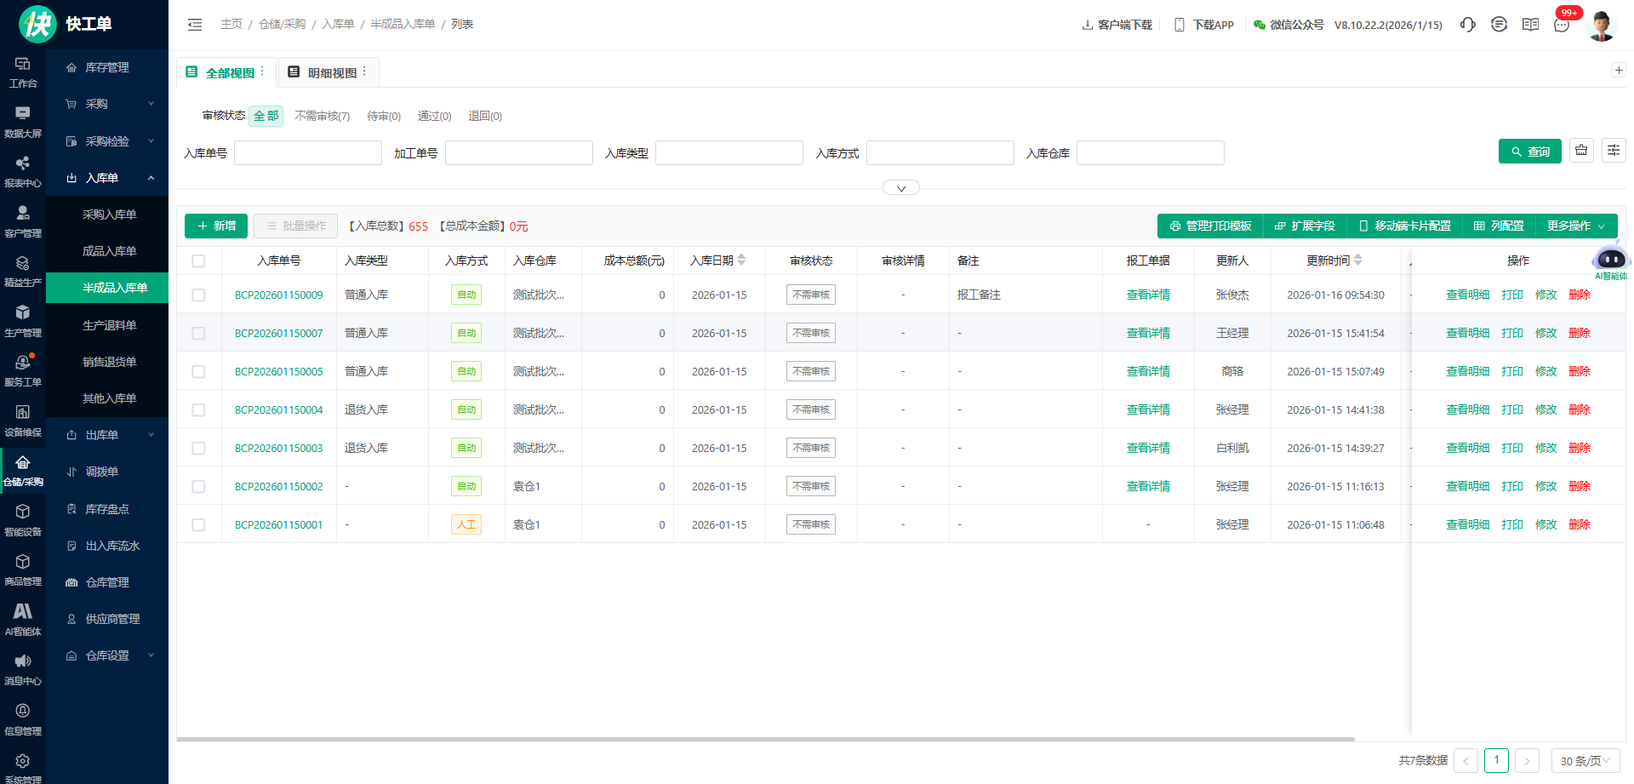Toggle the select-all checkbox in table header
Image resolution: width=1634 pixels, height=784 pixels.
[198, 261]
